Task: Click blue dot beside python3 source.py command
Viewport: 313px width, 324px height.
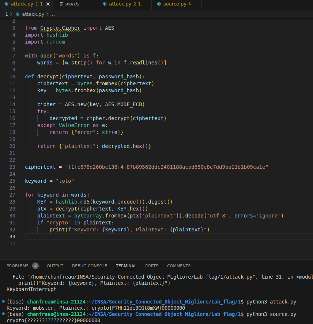Action: [x=3, y=314]
